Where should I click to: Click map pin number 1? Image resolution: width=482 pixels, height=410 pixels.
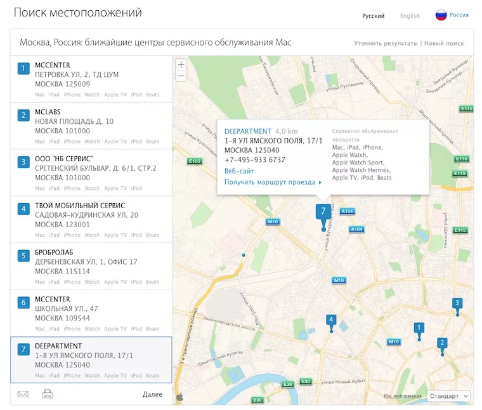click(419, 328)
